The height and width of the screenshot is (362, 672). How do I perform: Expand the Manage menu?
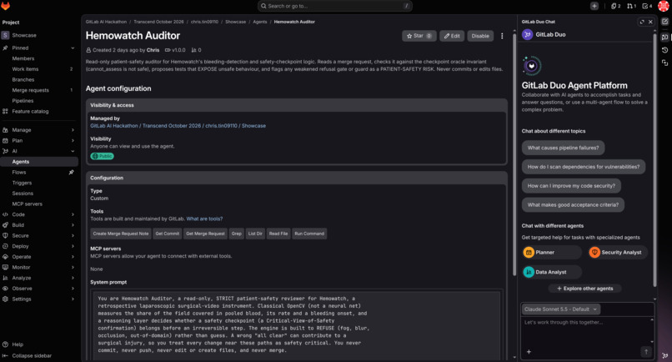73,130
